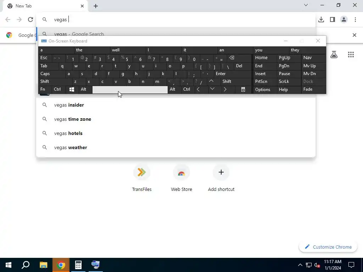Select text prediction "you"
Viewport: 363px width, 272px height.
click(x=271, y=50)
